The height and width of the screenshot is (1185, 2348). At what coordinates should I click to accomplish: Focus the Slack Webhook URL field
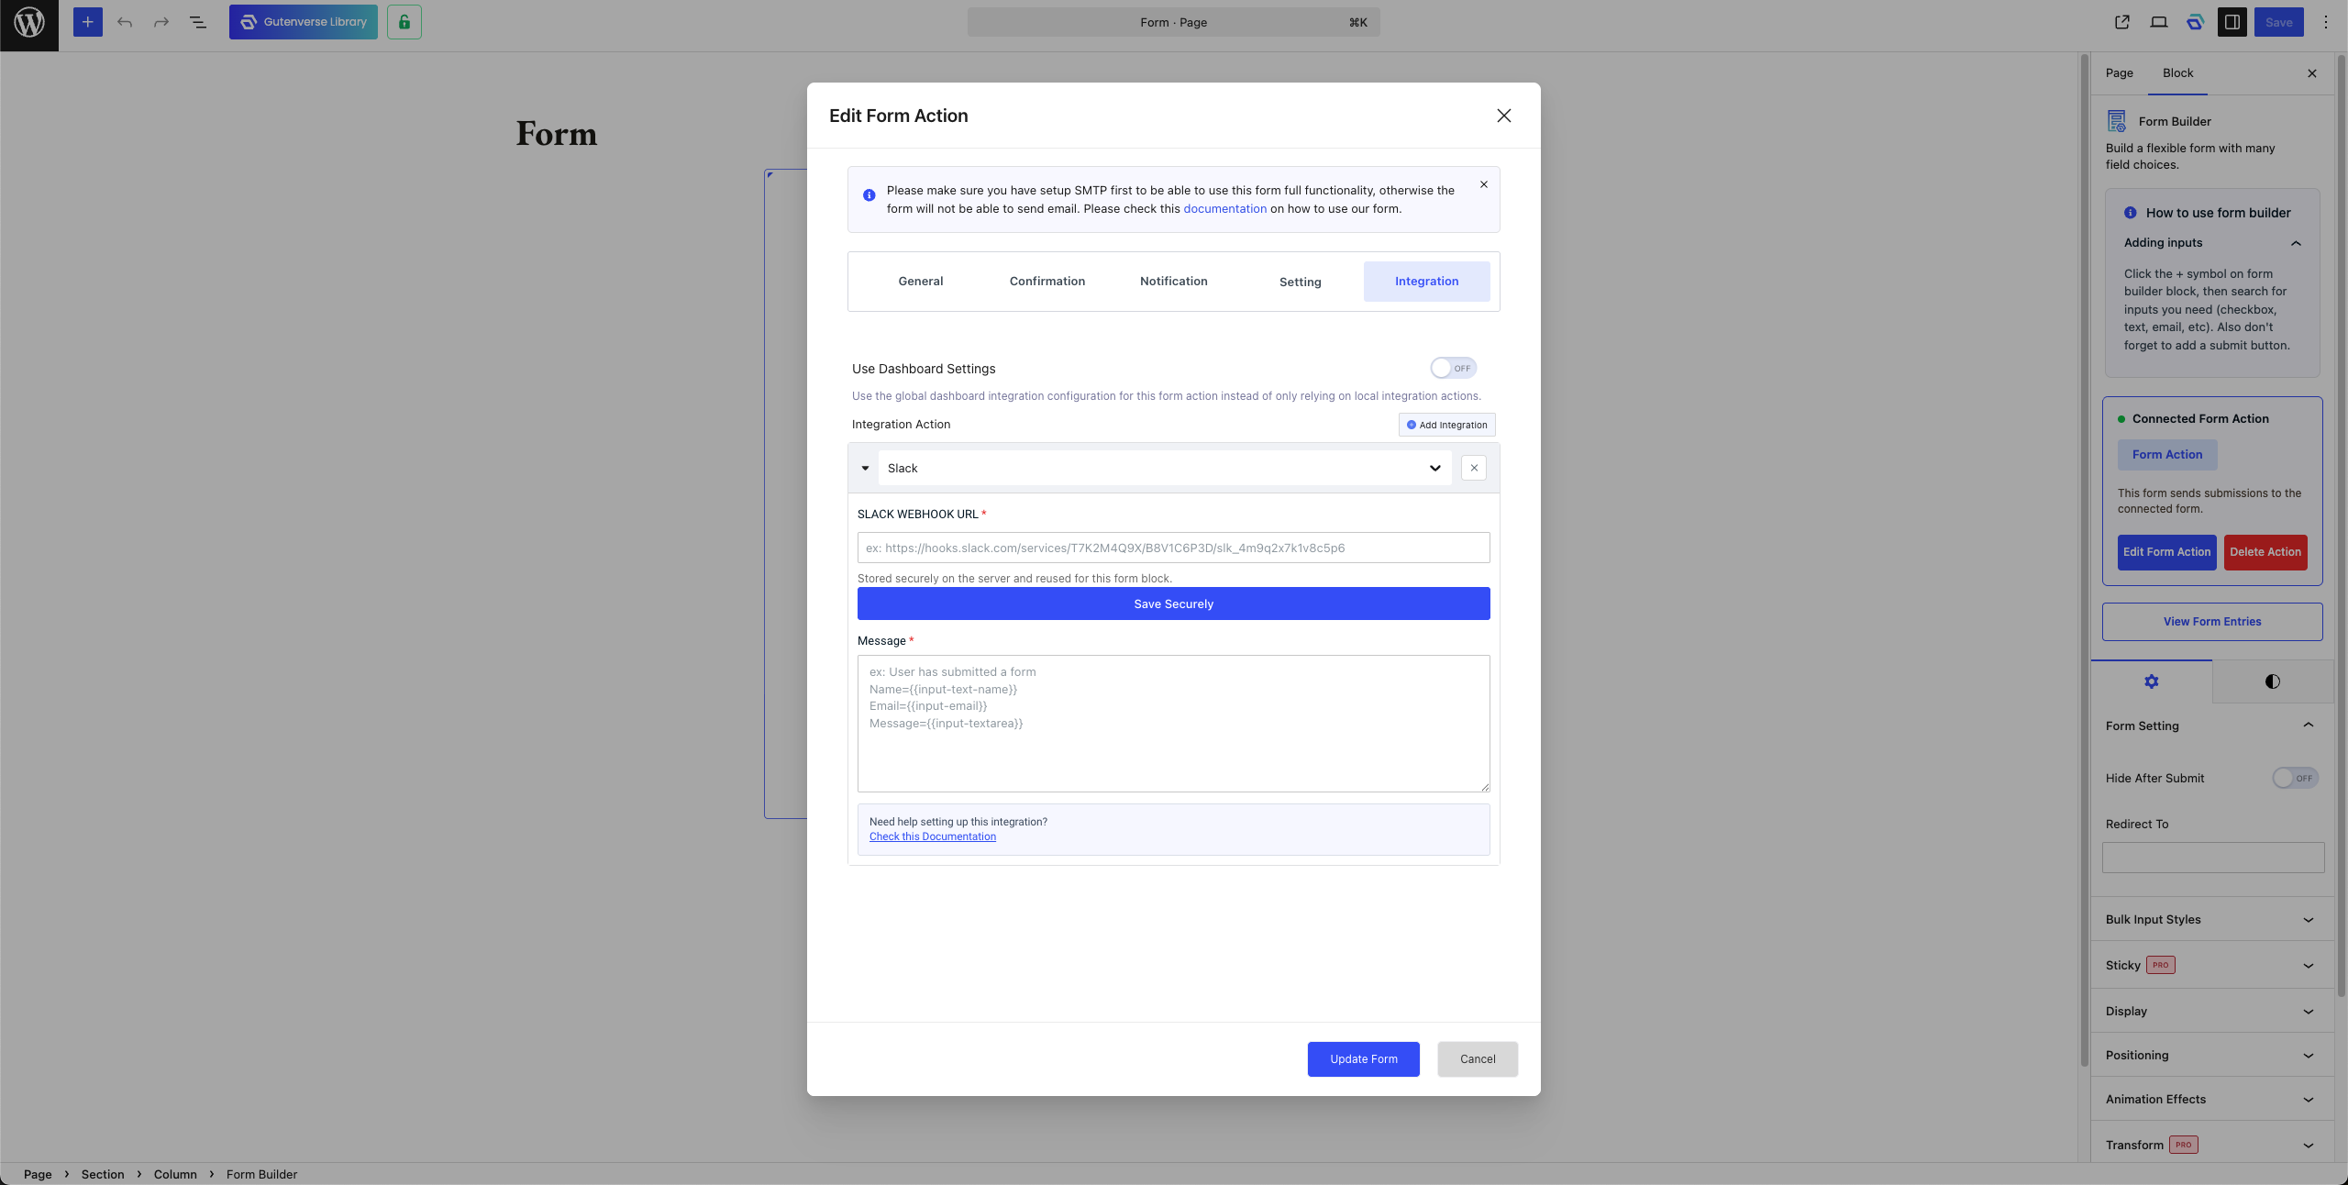coord(1174,548)
